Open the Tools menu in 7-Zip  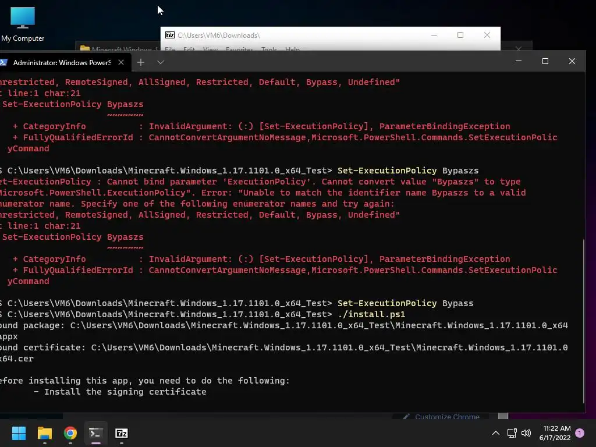tap(269, 49)
